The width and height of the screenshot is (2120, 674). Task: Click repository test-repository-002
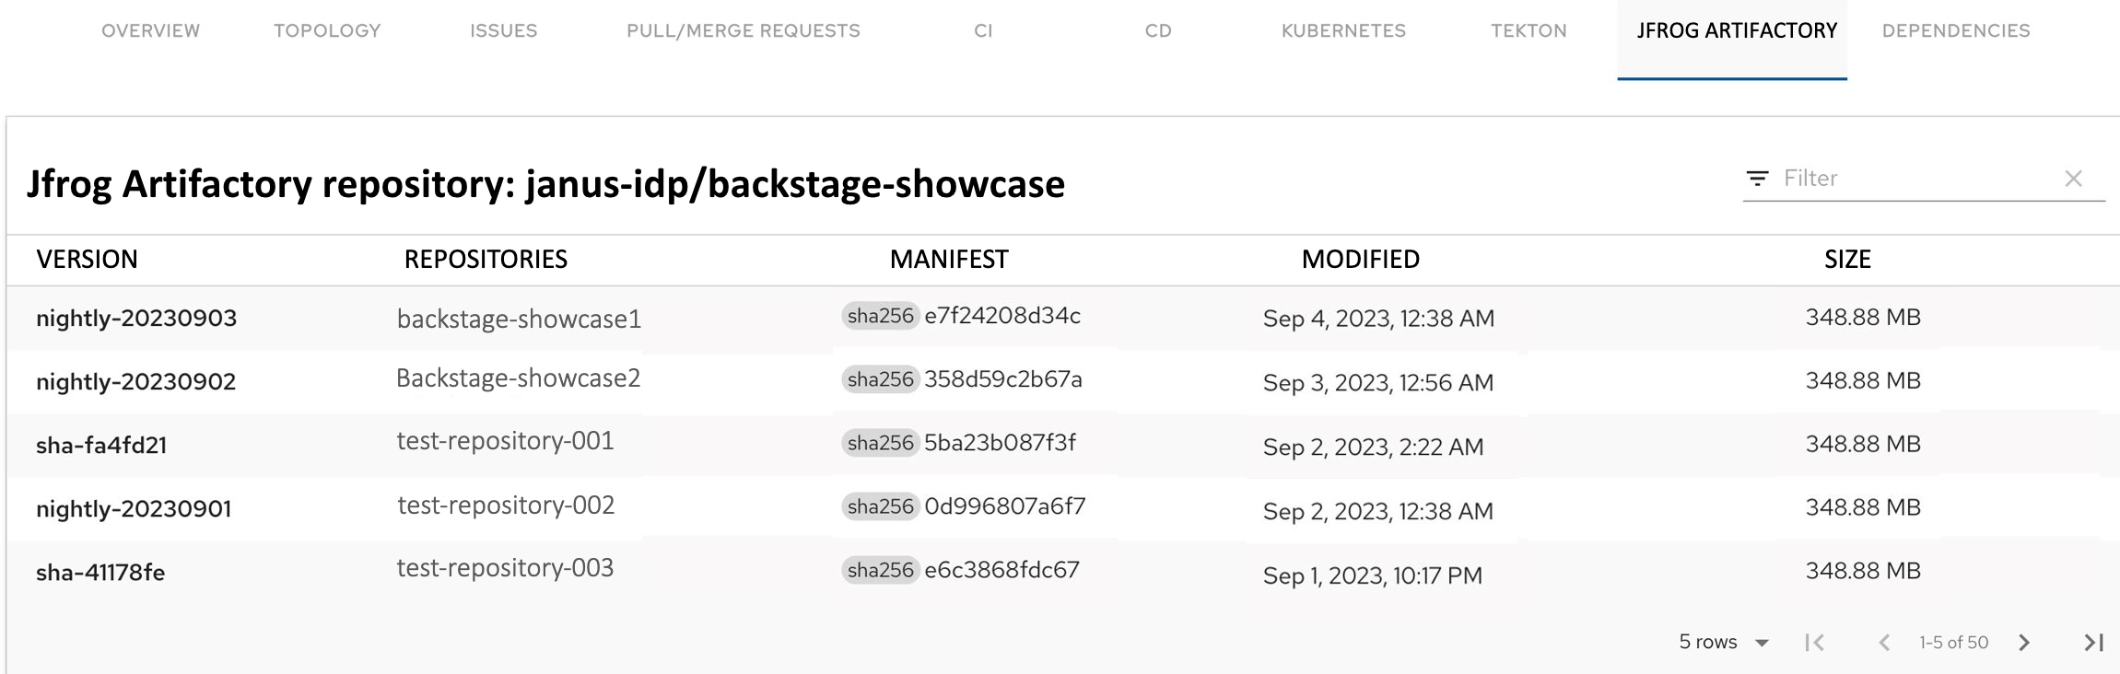(506, 505)
